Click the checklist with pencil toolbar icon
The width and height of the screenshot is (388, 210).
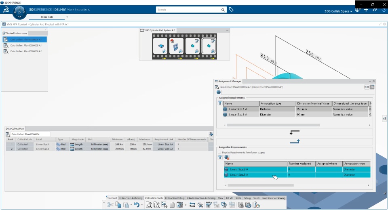pos(209,205)
